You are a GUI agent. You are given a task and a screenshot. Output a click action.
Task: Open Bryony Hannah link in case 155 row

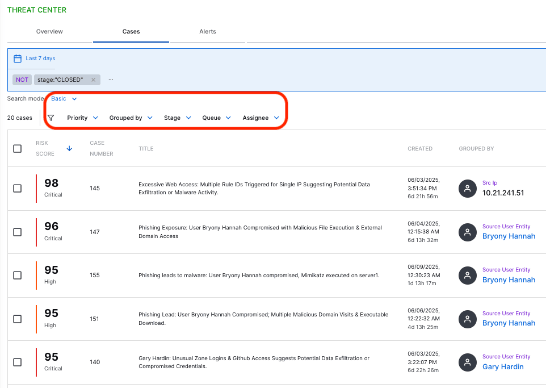coord(509,280)
